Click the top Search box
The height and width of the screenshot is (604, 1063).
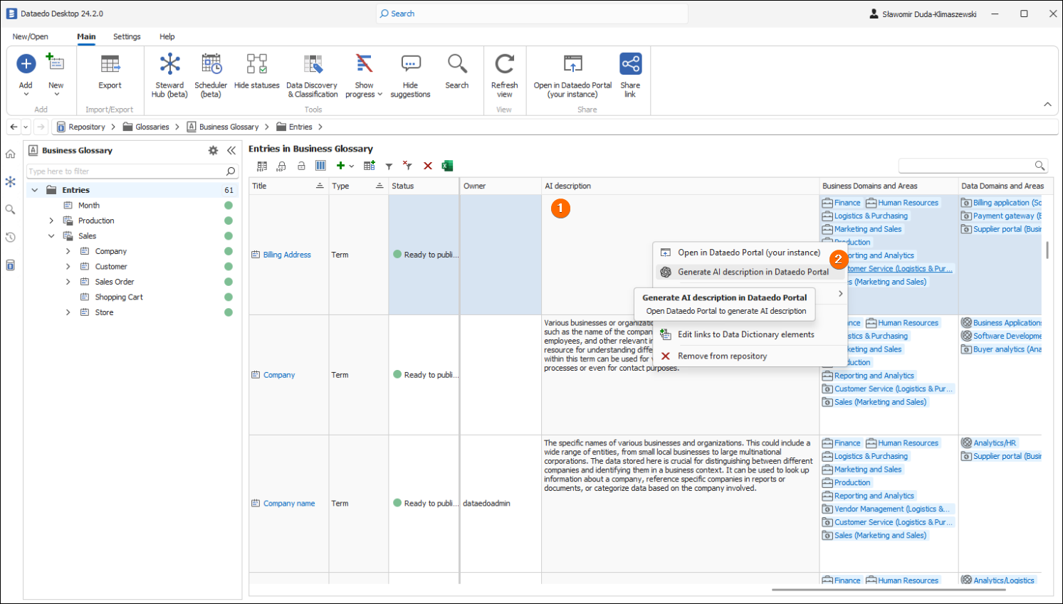(x=532, y=14)
